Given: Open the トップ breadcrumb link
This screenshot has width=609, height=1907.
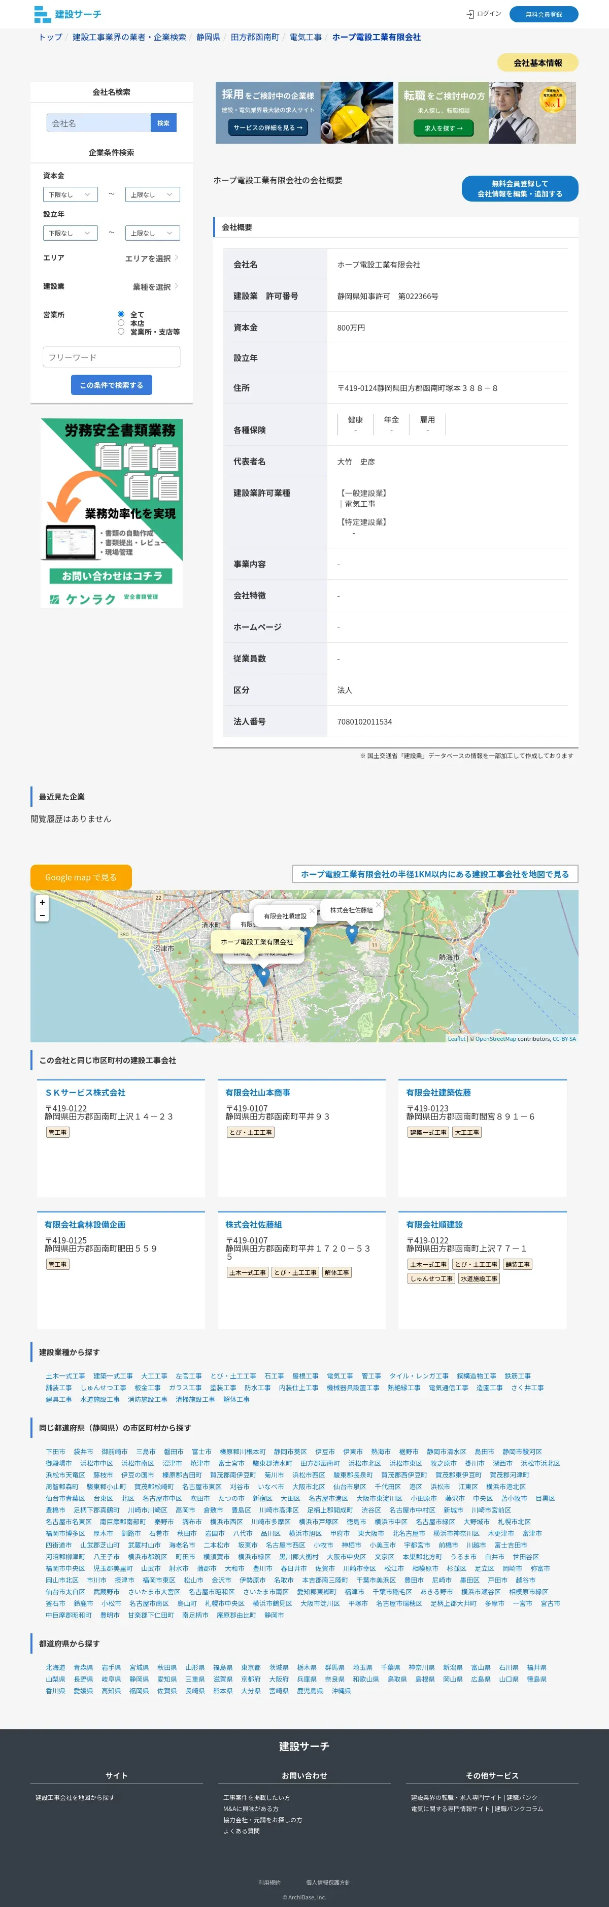Looking at the screenshot, I should pos(50,37).
